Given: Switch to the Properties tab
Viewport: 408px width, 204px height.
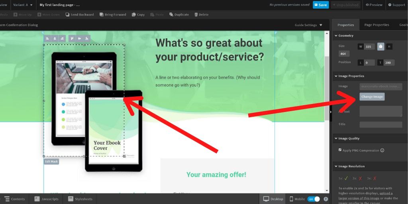Looking at the screenshot, I should [x=346, y=25].
